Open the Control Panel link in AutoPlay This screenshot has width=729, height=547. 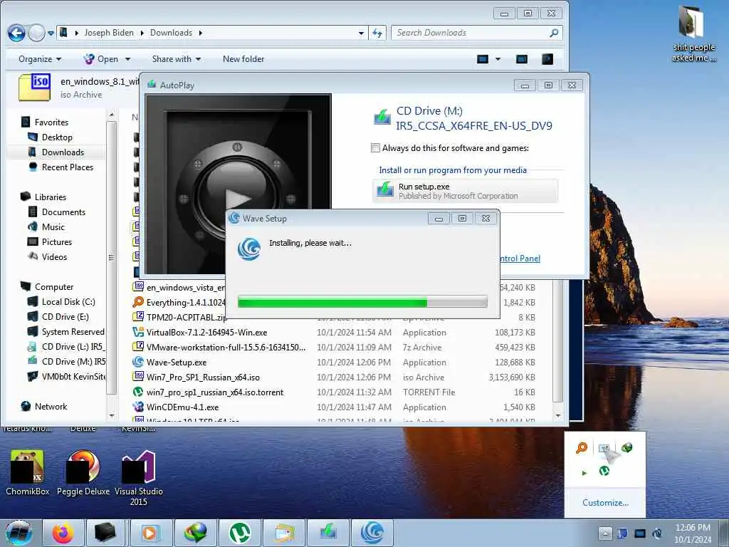tap(519, 259)
